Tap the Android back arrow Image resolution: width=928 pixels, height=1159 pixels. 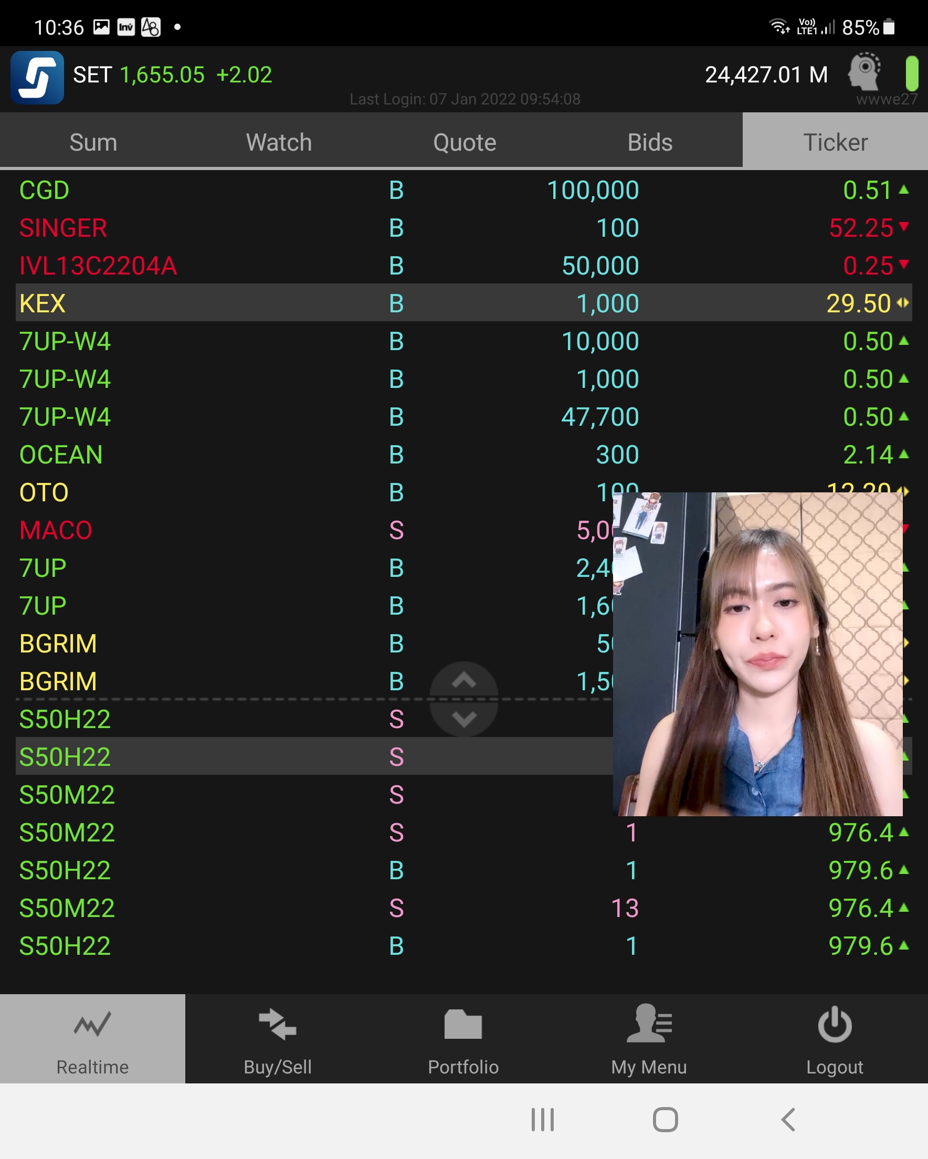pyautogui.click(x=788, y=1120)
